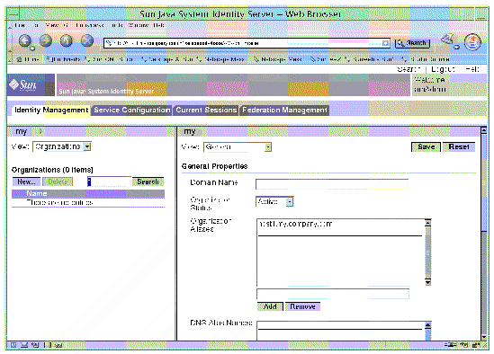The height and width of the screenshot is (354, 494).
Task: Click the Search link in the page header
Action: tap(409, 69)
